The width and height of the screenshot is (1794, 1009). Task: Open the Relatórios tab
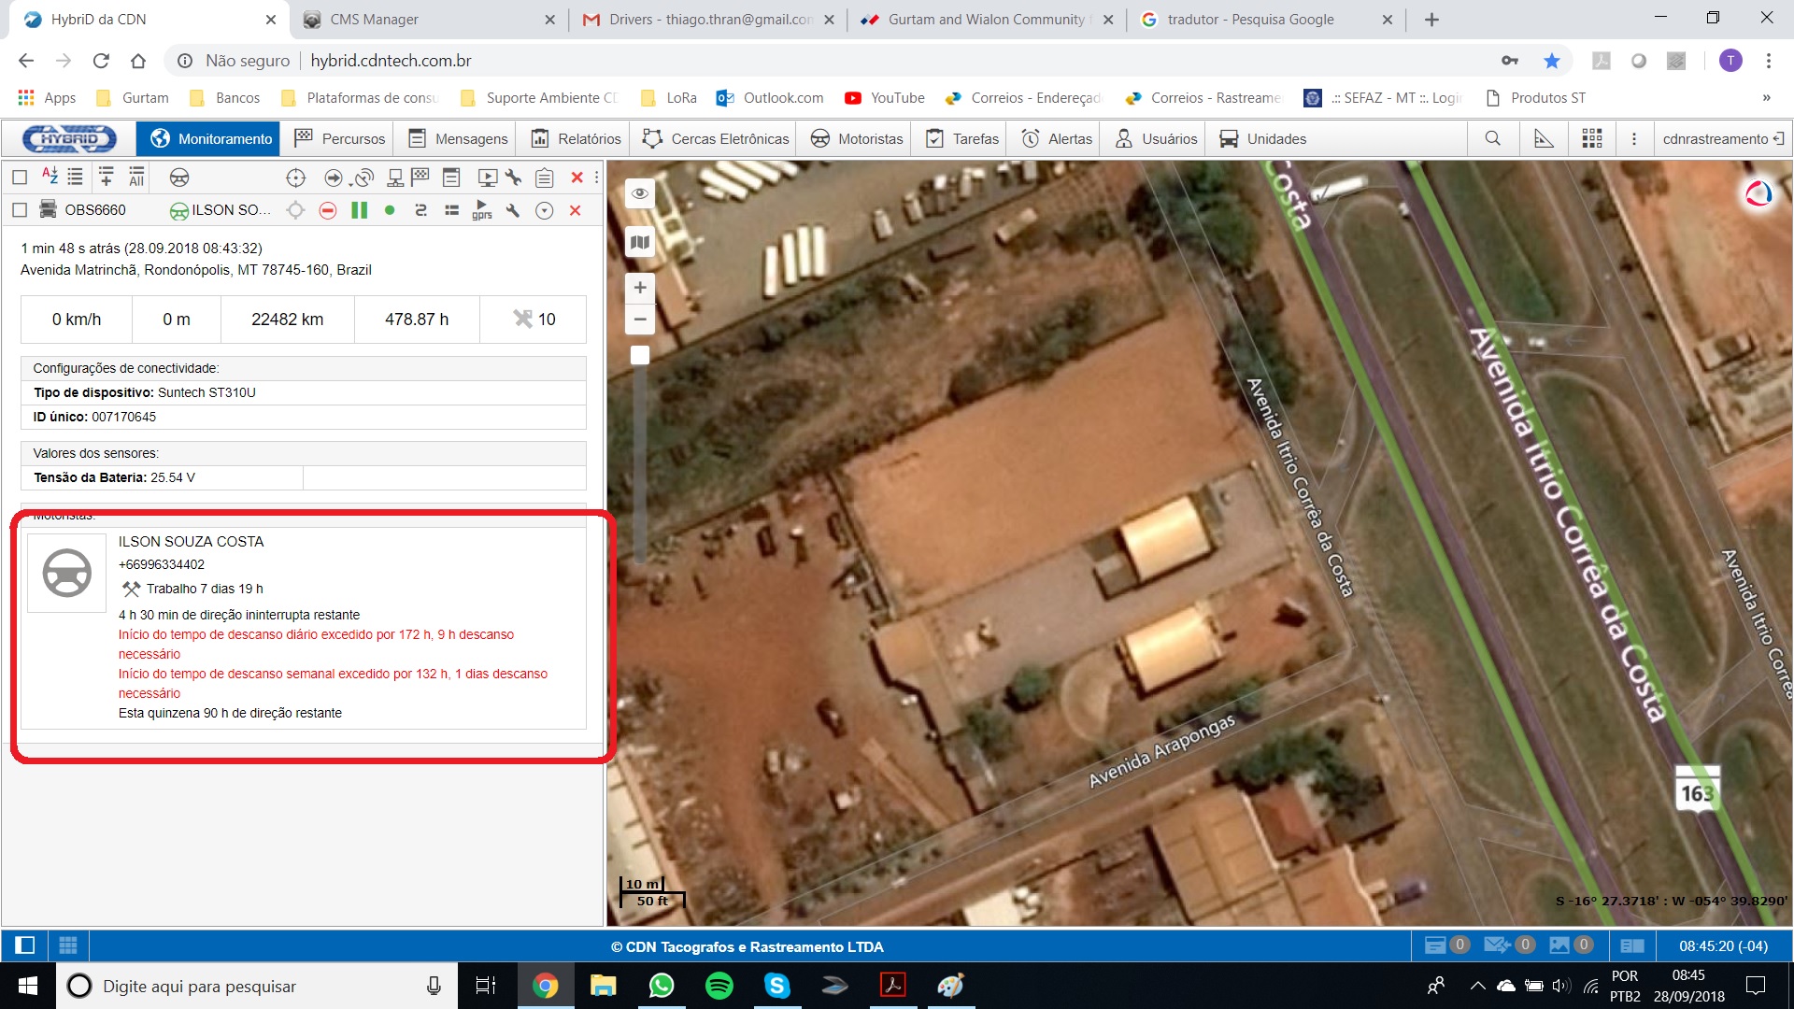tap(576, 139)
